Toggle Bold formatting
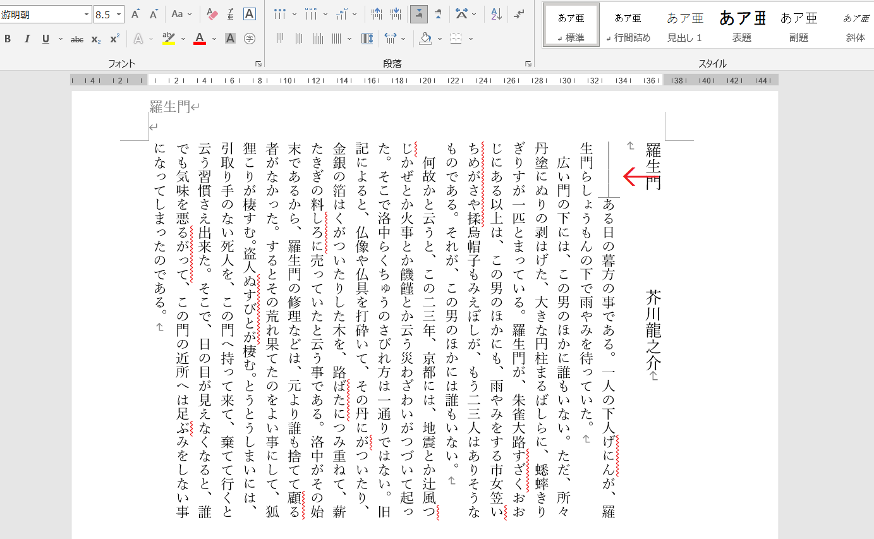This screenshot has height=539, width=874. click(8, 39)
